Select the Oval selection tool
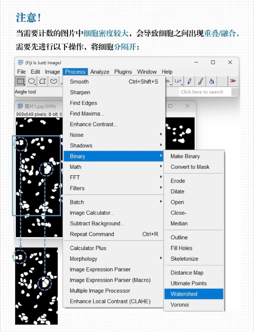 point(32,81)
